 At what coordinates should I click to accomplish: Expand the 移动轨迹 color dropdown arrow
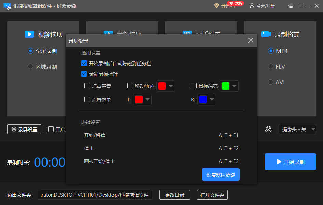[x=171, y=86]
